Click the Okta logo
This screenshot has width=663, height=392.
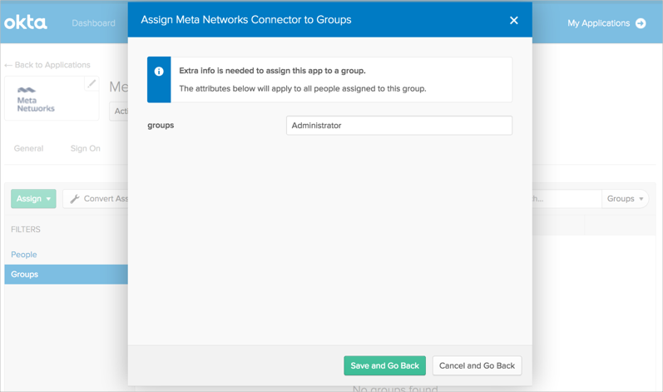click(x=26, y=22)
